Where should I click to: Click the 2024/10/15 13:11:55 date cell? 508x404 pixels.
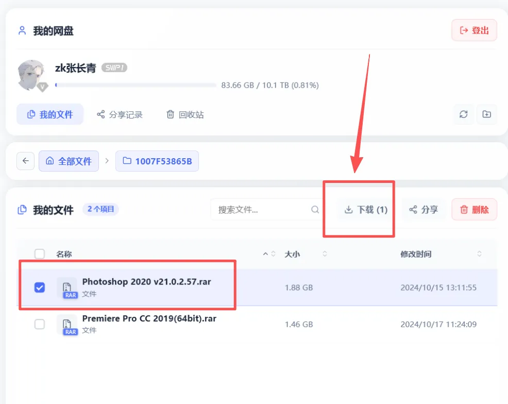[438, 288]
